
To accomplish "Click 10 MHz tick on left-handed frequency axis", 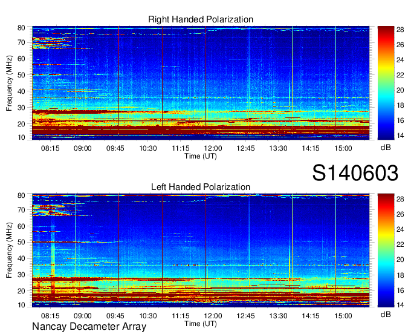I will [x=21, y=305].
